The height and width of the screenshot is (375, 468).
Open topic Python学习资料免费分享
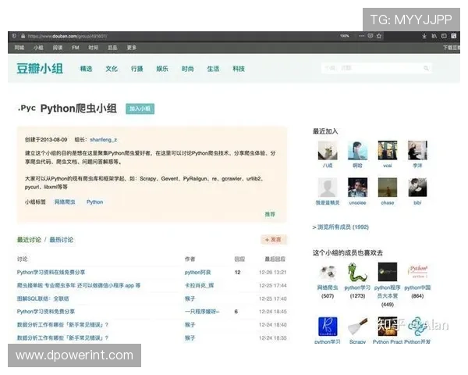pyautogui.click(x=46, y=311)
